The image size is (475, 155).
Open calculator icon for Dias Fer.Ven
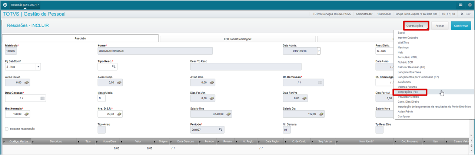point(212,98)
